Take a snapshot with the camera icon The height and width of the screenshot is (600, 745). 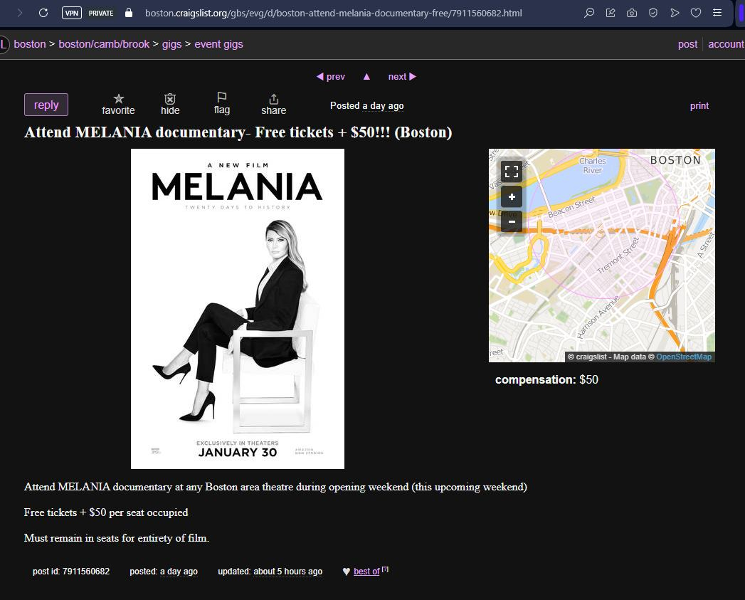632,13
